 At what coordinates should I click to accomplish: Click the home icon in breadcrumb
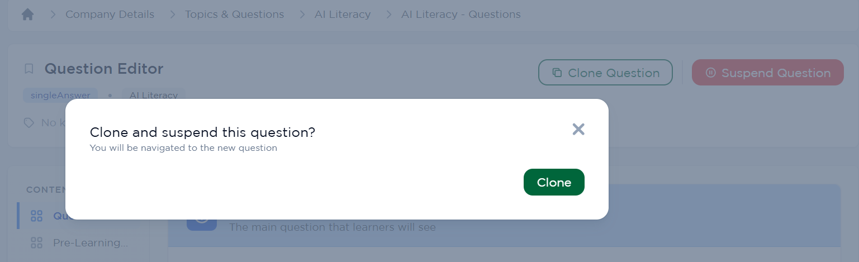point(28,15)
